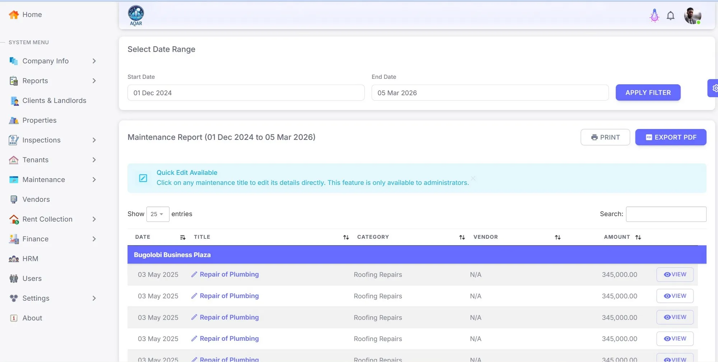The image size is (718, 362).
Task: Click the purple lightbulb icon
Action: (x=654, y=16)
